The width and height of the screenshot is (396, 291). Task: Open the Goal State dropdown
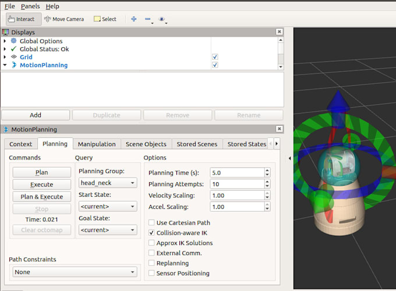tap(108, 230)
